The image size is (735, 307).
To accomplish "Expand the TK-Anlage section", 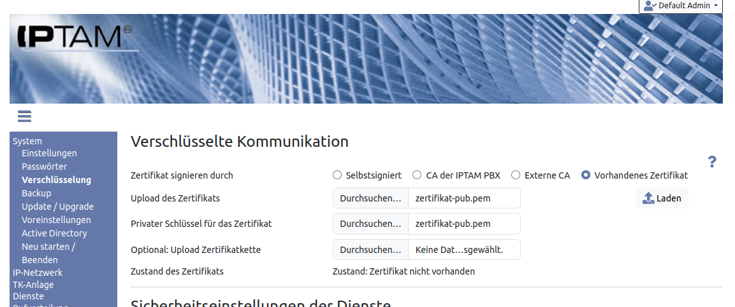I will click(33, 285).
